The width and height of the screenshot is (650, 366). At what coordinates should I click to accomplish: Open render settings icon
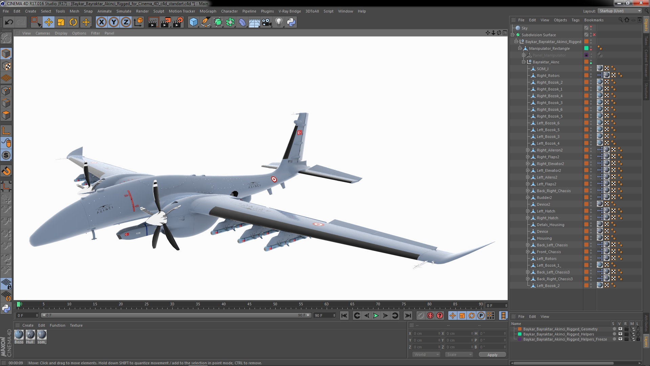pos(178,22)
